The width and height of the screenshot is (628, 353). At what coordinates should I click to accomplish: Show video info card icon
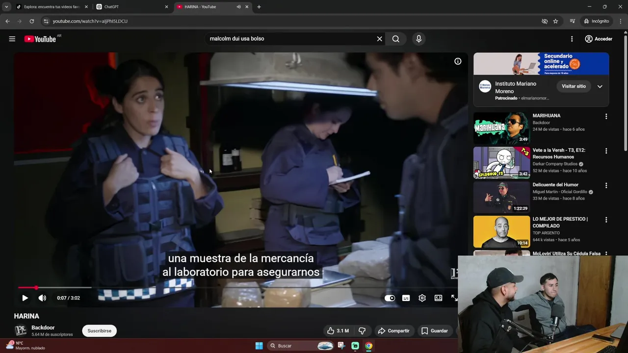click(458, 61)
